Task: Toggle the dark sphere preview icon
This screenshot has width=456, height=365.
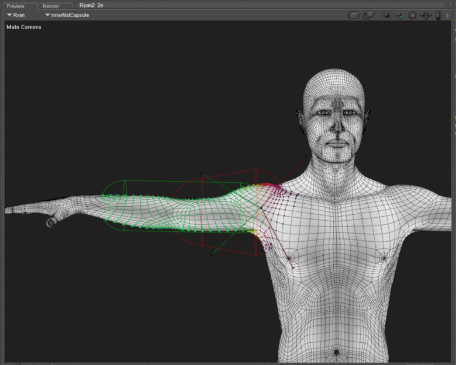Action: [x=387, y=15]
